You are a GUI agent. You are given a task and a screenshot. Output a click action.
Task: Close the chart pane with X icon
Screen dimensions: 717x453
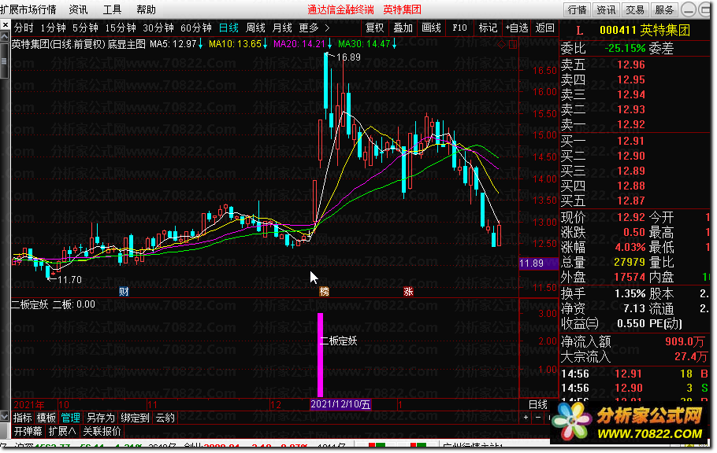click(5, 24)
